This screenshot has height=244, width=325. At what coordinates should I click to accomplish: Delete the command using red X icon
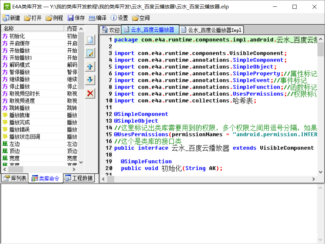pyautogui.click(x=90, y=94)
